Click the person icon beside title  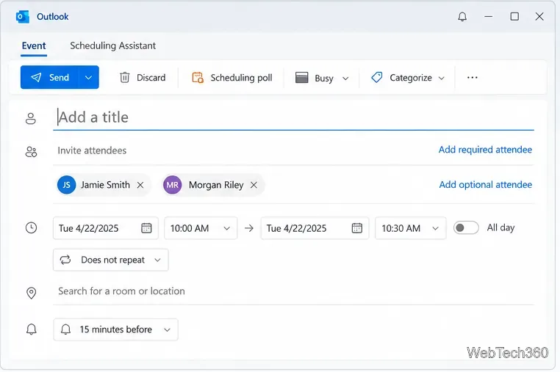tap(31, 118)
